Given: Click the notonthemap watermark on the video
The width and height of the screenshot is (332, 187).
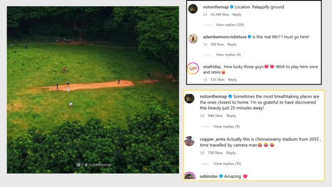Looking at the screenshot, I should (94, 165).
